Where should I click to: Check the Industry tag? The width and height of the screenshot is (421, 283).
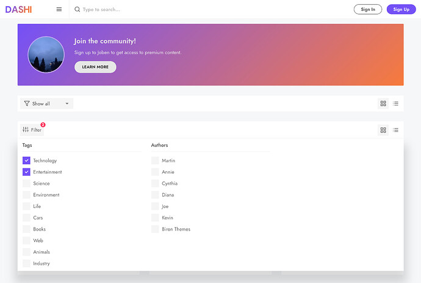pyautogui.click(x=26, y=263)
